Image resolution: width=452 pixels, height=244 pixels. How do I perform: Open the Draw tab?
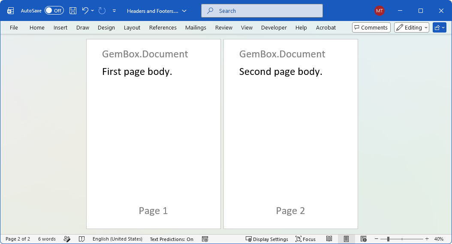point(83,28)
